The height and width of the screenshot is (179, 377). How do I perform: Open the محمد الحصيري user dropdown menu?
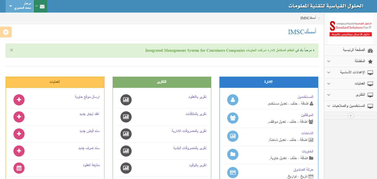(20, 6)
